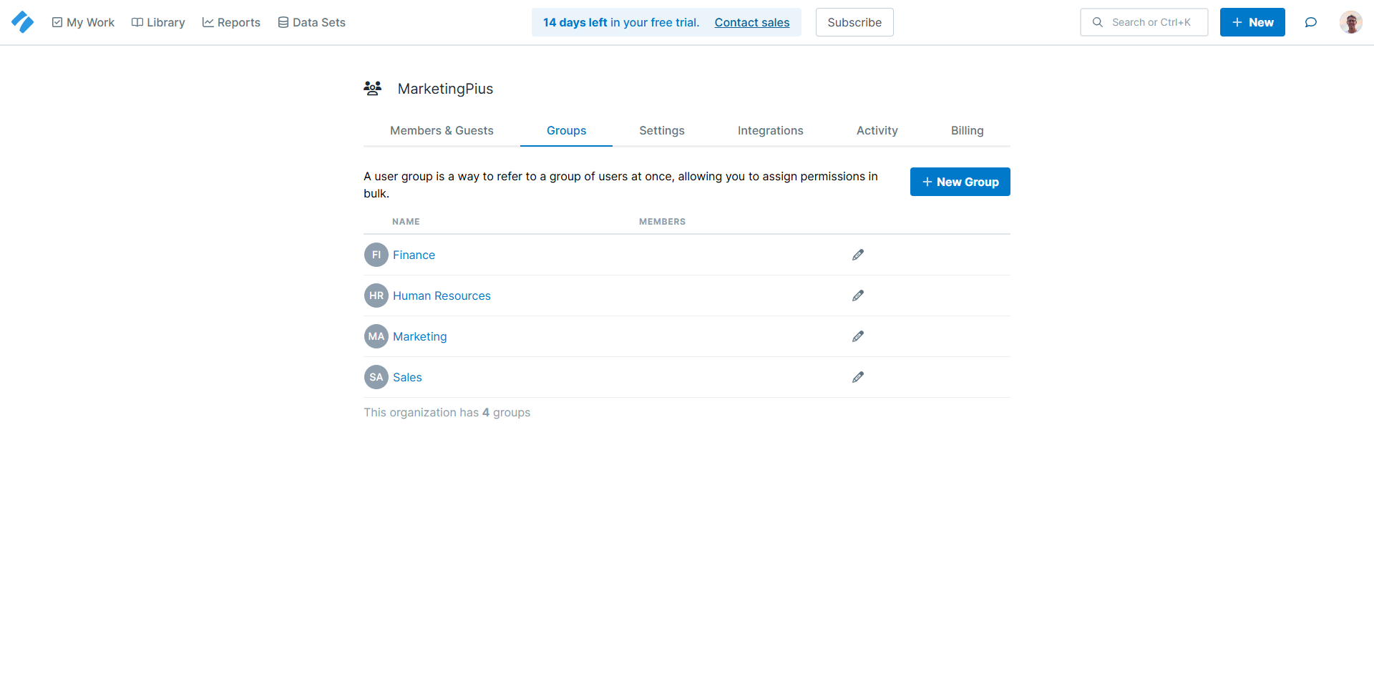
Task: Open the user profile avatar menu
Action: 1350,22
